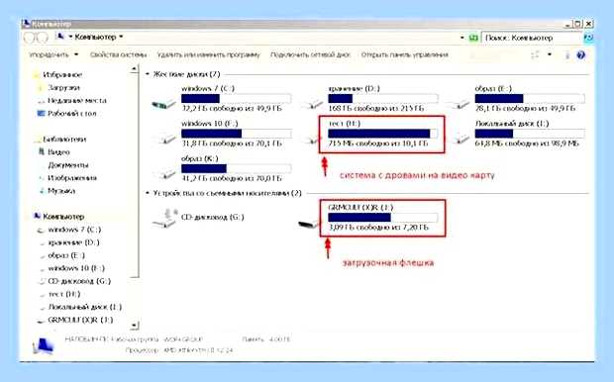Open the образ (K:) drive icon
This screenshot has width=614, height=382.
point(165,173)
